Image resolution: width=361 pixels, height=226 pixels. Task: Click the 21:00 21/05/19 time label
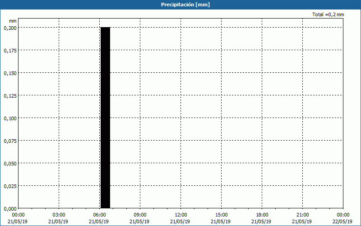coord(302,218)
